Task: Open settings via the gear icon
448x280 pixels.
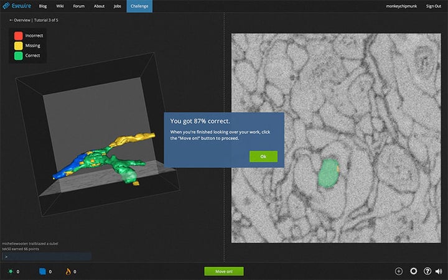Action: coord(414,271)
